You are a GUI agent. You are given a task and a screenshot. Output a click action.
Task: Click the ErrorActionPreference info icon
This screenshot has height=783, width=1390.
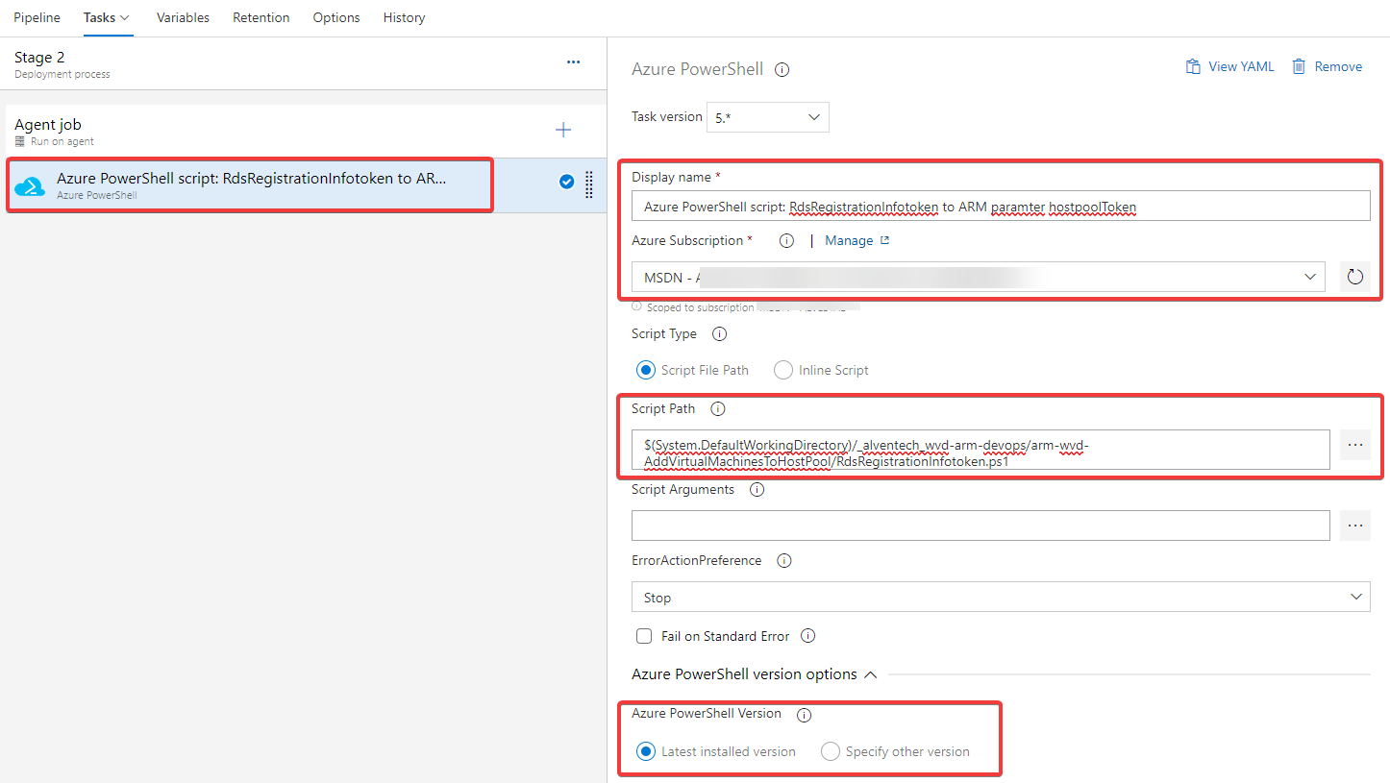(x=783, y=561)
